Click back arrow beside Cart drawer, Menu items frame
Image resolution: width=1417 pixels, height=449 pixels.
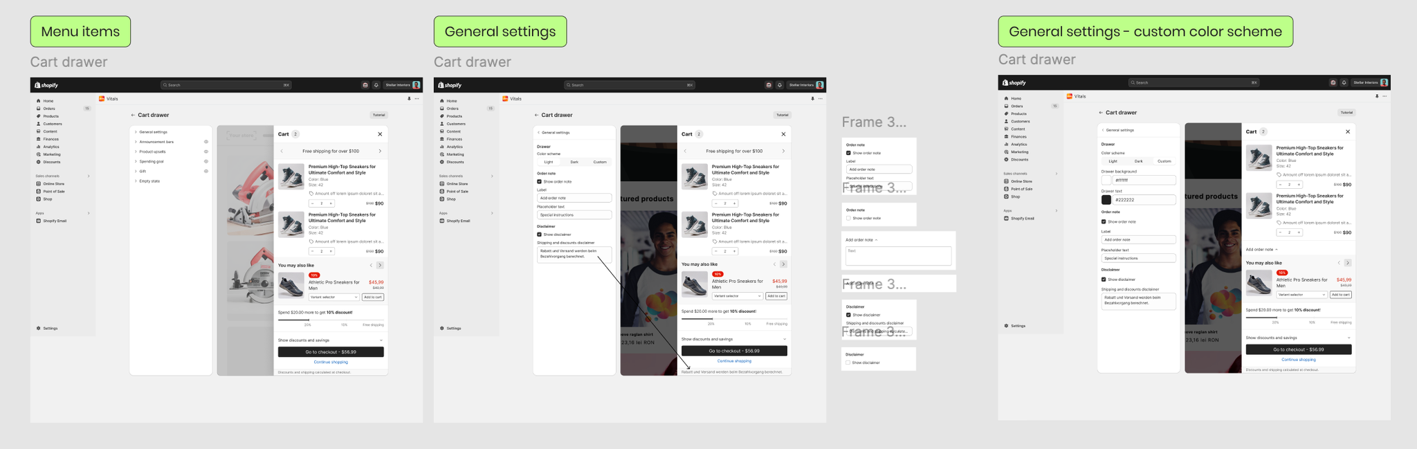click(133, 116)
